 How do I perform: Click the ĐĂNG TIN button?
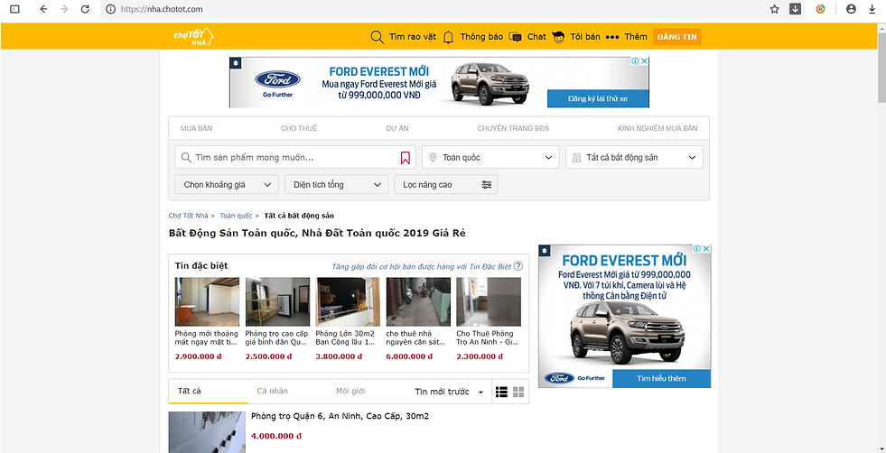click(677, 37)
